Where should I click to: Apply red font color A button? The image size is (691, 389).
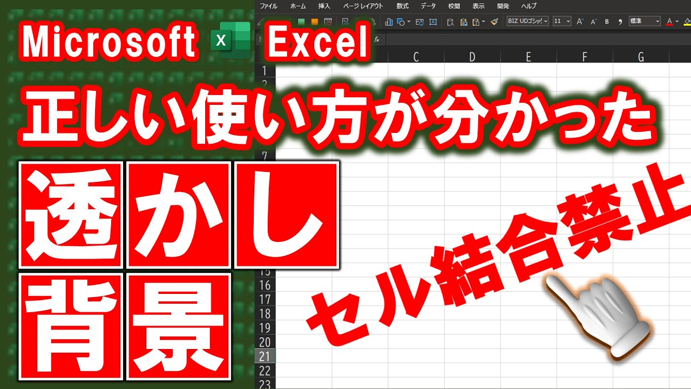click(669, 22)
